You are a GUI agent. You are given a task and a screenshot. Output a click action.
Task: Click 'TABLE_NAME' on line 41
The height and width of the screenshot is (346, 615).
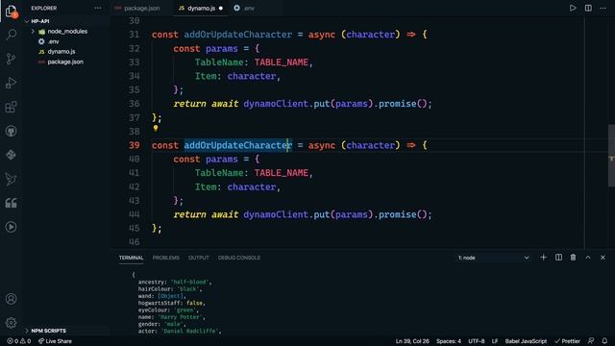(282, 173)
